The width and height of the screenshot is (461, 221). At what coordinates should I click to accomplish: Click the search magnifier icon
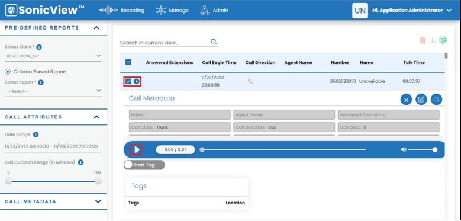click(x=214, y=41)
